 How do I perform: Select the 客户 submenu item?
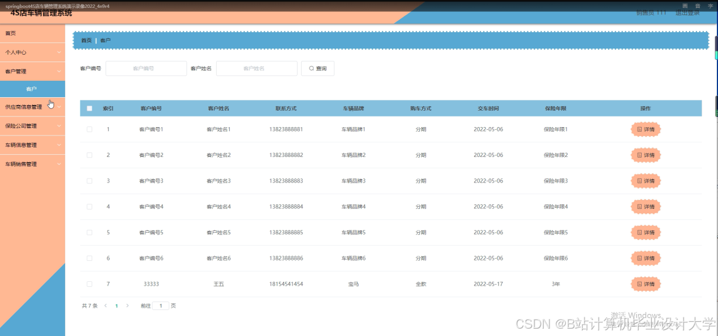(32, 89)
